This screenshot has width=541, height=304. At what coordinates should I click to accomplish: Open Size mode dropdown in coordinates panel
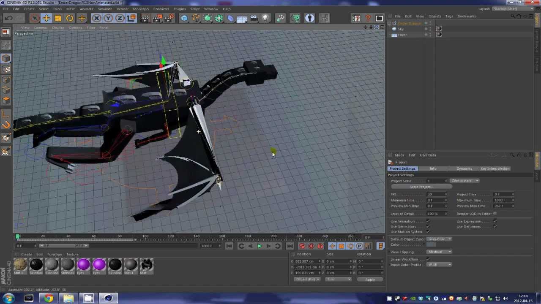pyautogui.click(x=338, y=280)
